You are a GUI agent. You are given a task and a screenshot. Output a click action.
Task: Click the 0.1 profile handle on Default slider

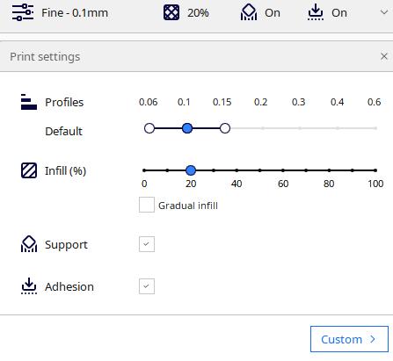point(187,128)
